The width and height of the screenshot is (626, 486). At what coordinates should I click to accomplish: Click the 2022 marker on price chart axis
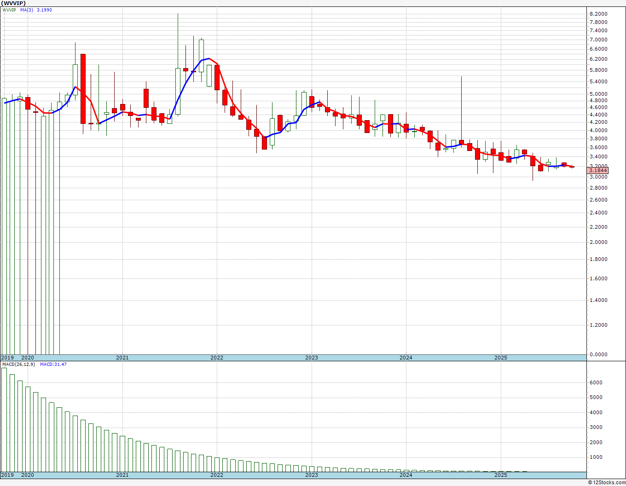coord(217,358)
